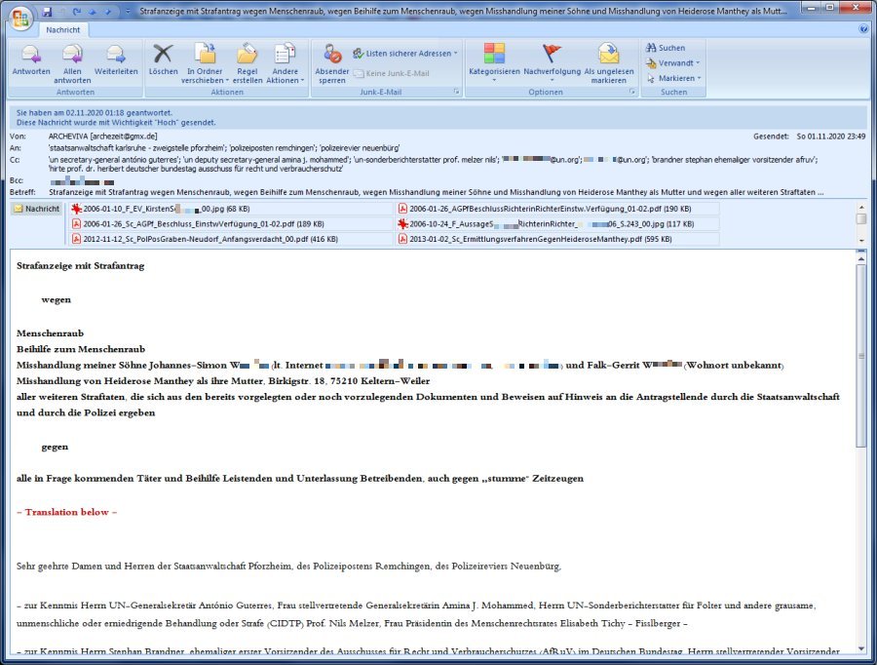This screenshot has width=877, height=665.
Task: Click the message body scrollbar down arrow
Action: click(x=861, y=649)
